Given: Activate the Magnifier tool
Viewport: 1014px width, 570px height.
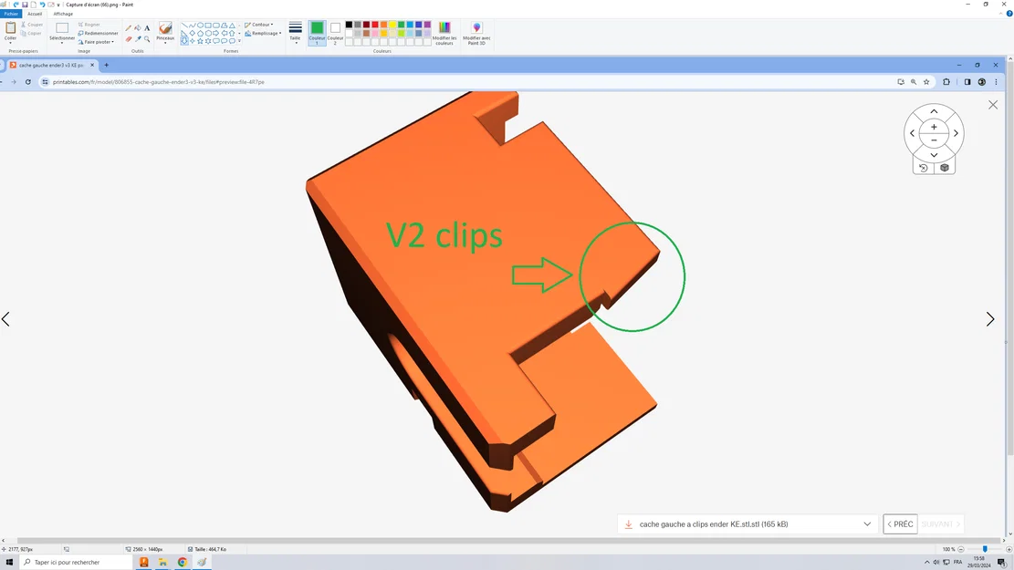Looking at the screenshot, I should 147,39.
